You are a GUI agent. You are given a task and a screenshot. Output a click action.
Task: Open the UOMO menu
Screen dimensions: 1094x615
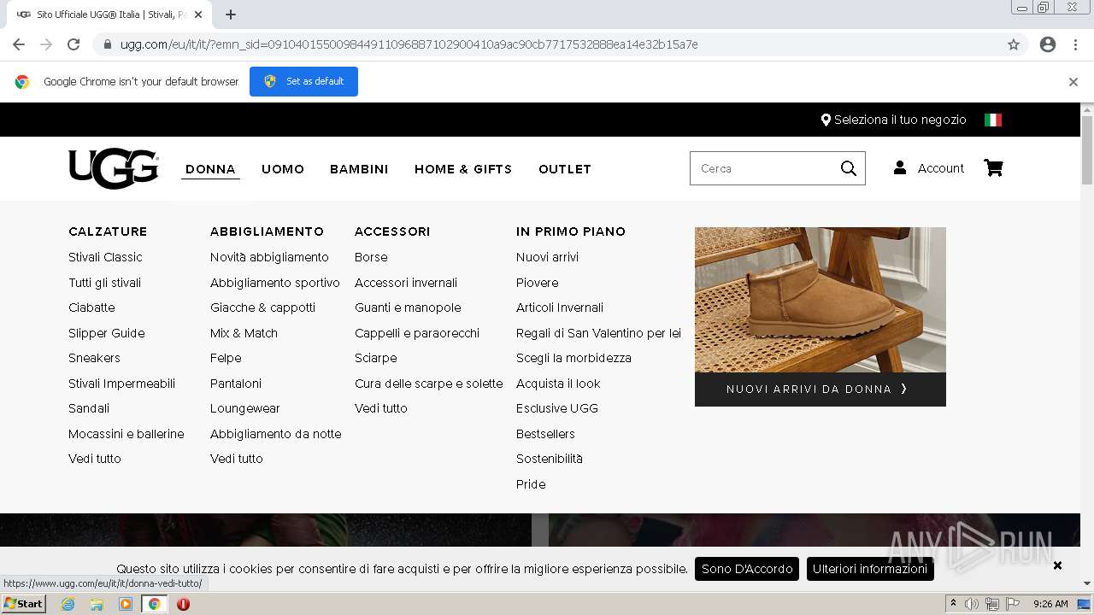(x=283, y=169)
